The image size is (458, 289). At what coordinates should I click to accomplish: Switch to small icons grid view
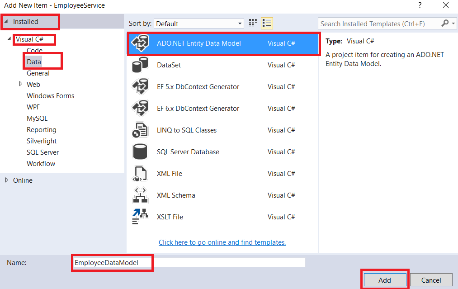(x=253, y=24)
